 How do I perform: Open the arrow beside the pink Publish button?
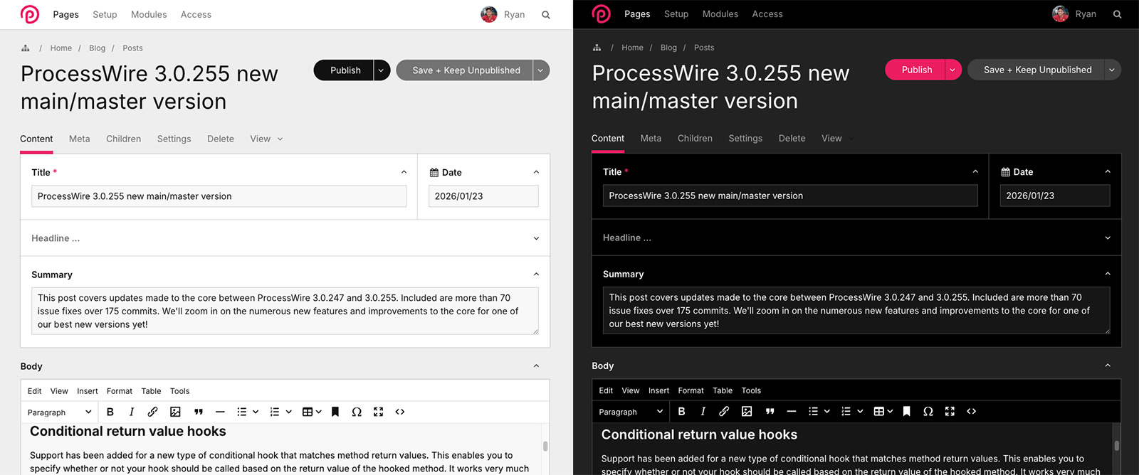[x=952, y=70]
